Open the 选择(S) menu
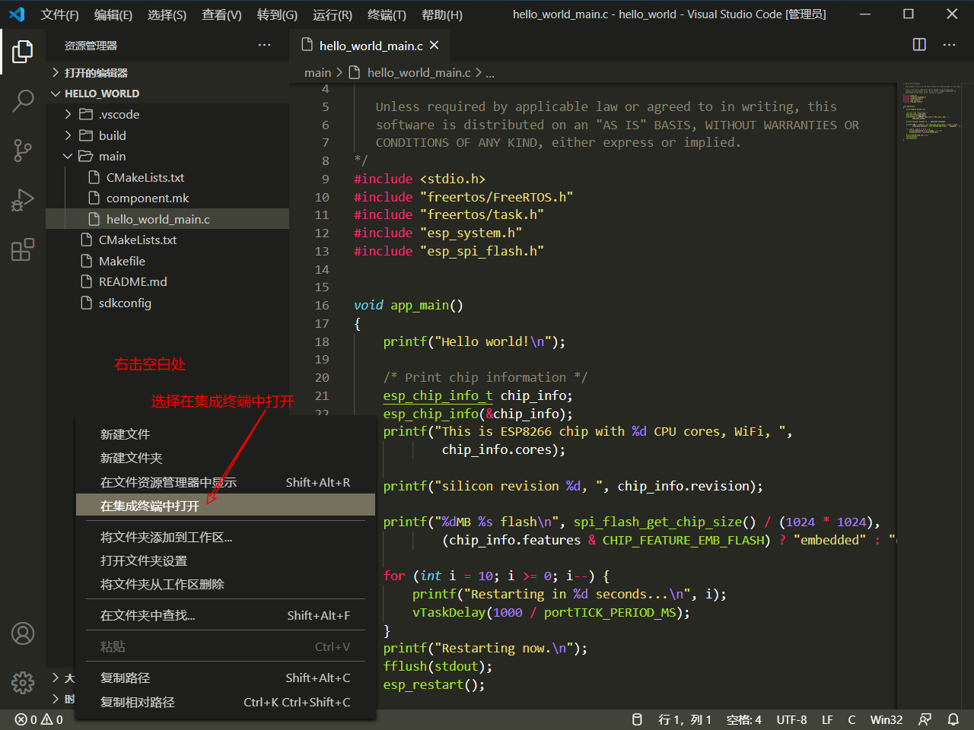 tap(167, 14)
